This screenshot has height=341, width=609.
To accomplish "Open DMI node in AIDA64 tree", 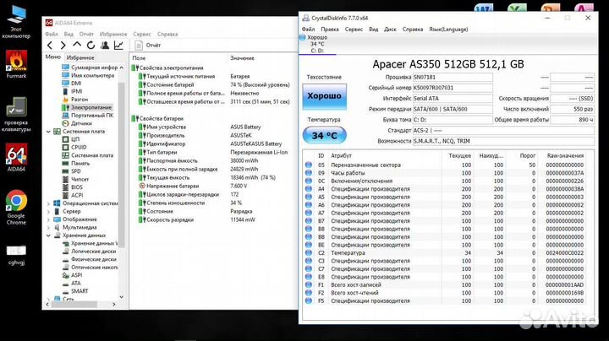I will click(72, 84).
